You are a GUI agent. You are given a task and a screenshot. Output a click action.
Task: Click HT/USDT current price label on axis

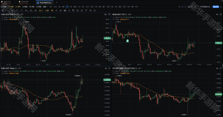[219, 94]
